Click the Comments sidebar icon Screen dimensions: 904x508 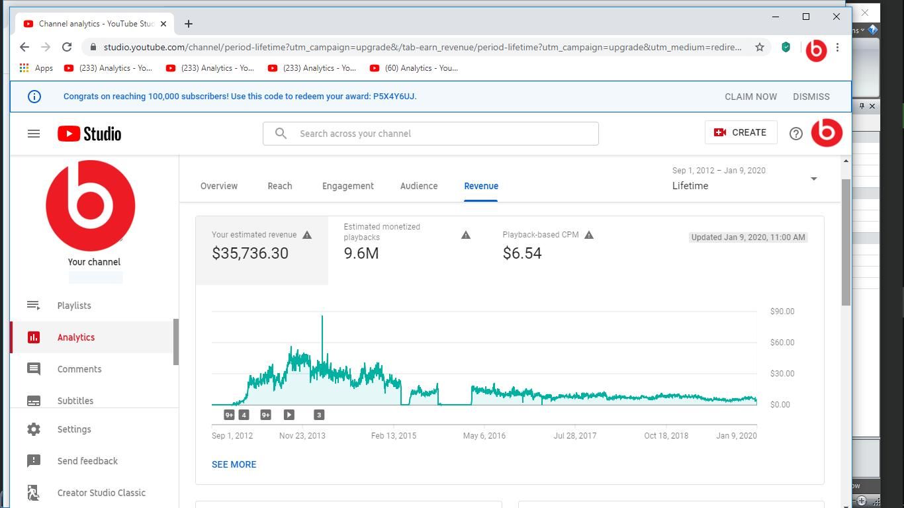(33, 369)
